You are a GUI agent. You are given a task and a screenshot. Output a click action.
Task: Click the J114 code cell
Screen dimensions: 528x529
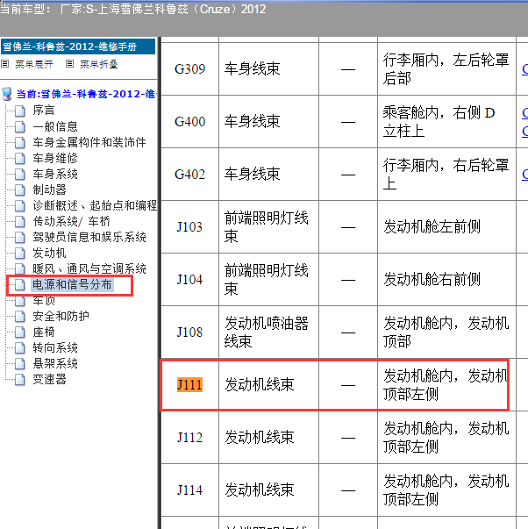click(x=189, y=490)
